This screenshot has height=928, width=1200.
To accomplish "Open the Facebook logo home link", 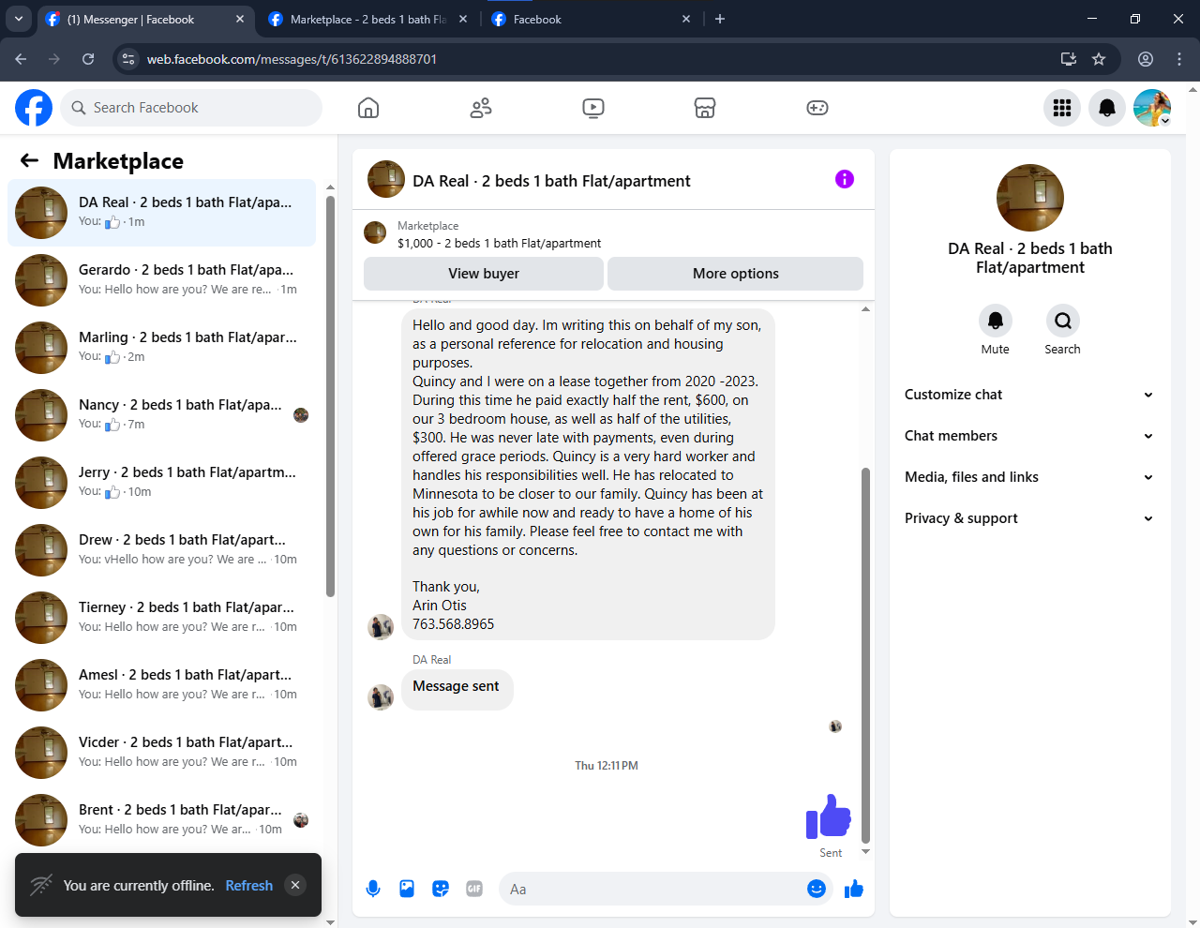I will coord(34,108).
